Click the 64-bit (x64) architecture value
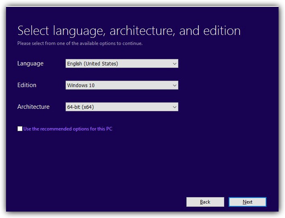Image resolution: width=285 pixels, height=218 pixels. pyautogui.click(x=81, y=107)
